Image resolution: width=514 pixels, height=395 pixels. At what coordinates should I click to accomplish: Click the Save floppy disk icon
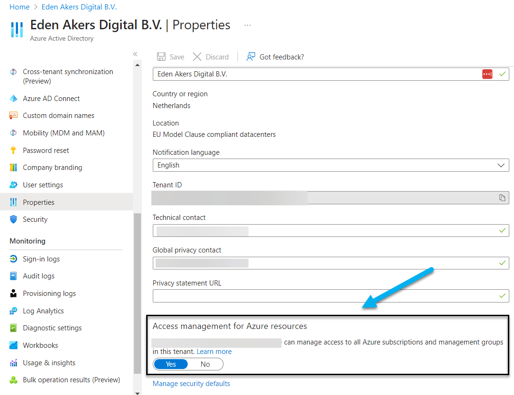(161, 57)
